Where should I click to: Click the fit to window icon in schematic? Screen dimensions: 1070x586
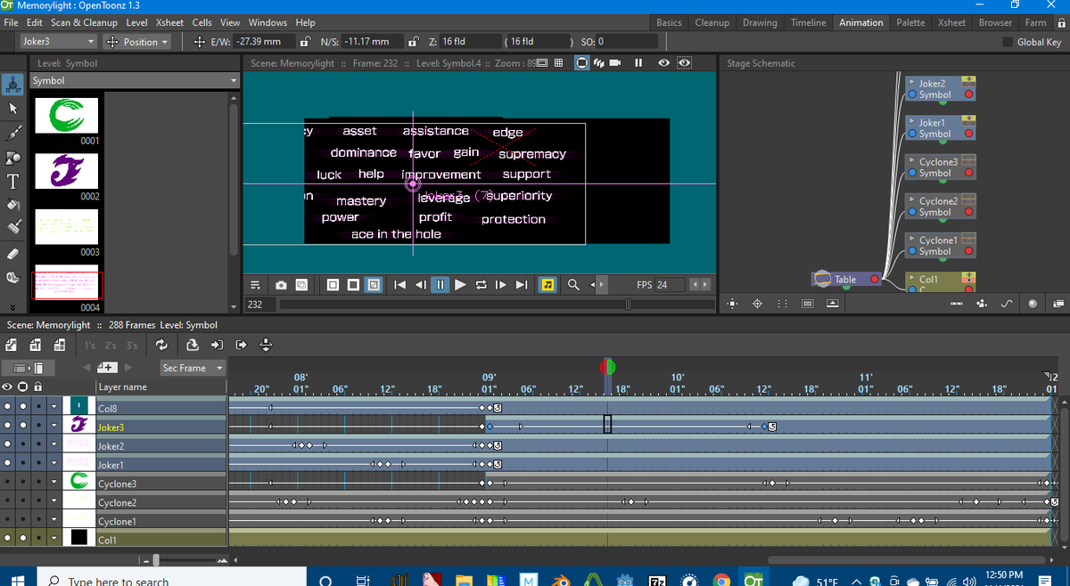[732, 304]
